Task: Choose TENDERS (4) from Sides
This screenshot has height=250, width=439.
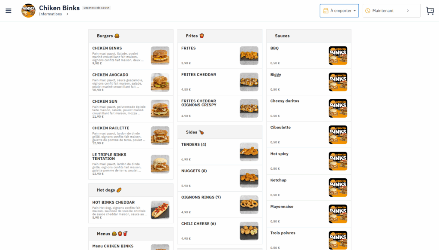Action: 194,144
